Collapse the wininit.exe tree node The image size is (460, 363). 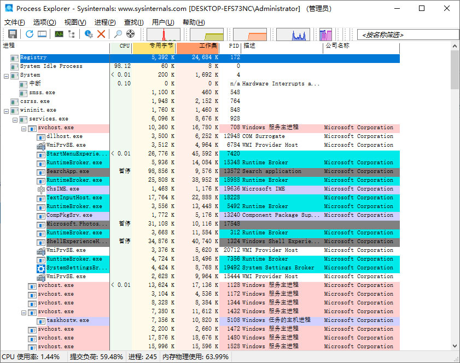point(6,111)
